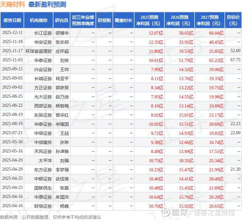
Task: Click the 25.34亿 forecast value
Action: pos(216,161)
